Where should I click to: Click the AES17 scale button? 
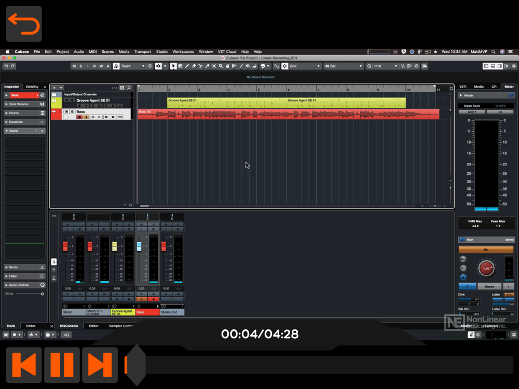(x=472, y=112)
